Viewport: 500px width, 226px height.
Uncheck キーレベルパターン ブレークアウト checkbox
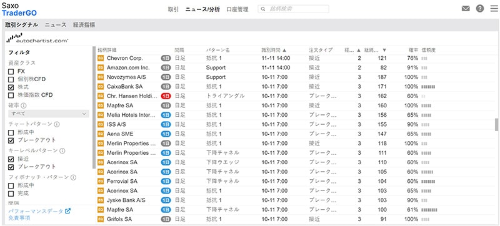[x=11, y=167]
